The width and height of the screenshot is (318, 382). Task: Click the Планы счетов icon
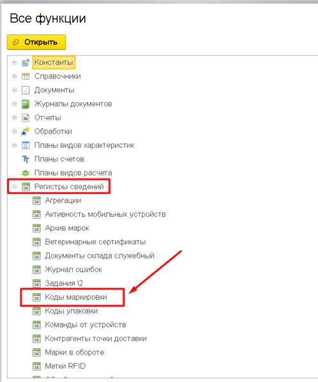[x=26, y=159]
